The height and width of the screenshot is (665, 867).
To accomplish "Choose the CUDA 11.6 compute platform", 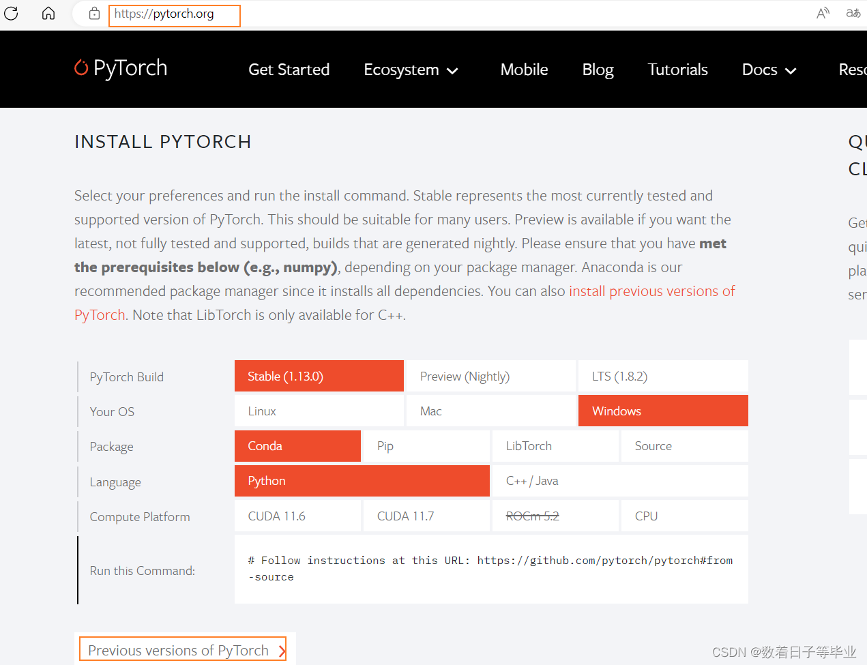I will tap(297, 516).
